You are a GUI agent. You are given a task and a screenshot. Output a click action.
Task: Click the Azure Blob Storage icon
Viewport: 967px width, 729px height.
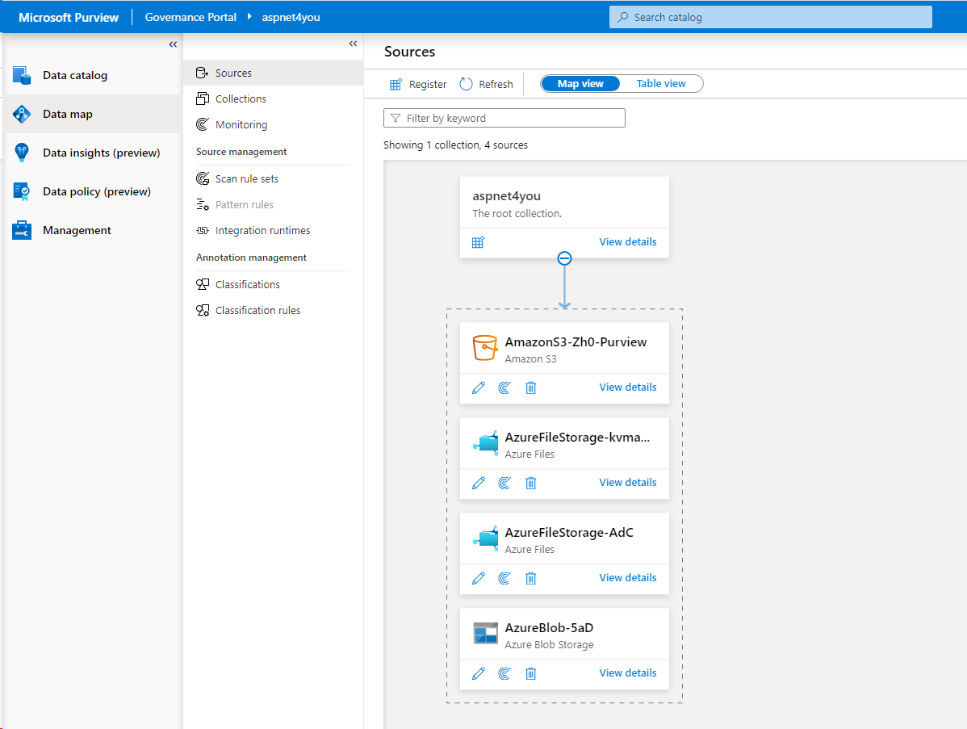[x=485, y=634]
